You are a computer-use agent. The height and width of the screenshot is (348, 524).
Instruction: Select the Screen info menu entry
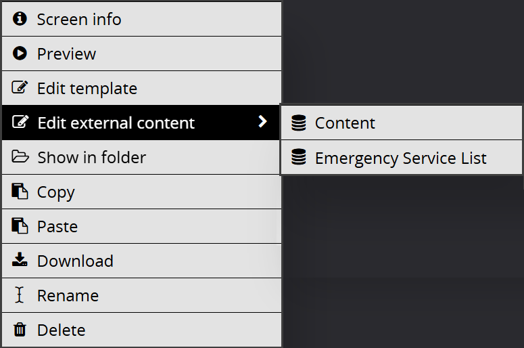coord(141,19)
